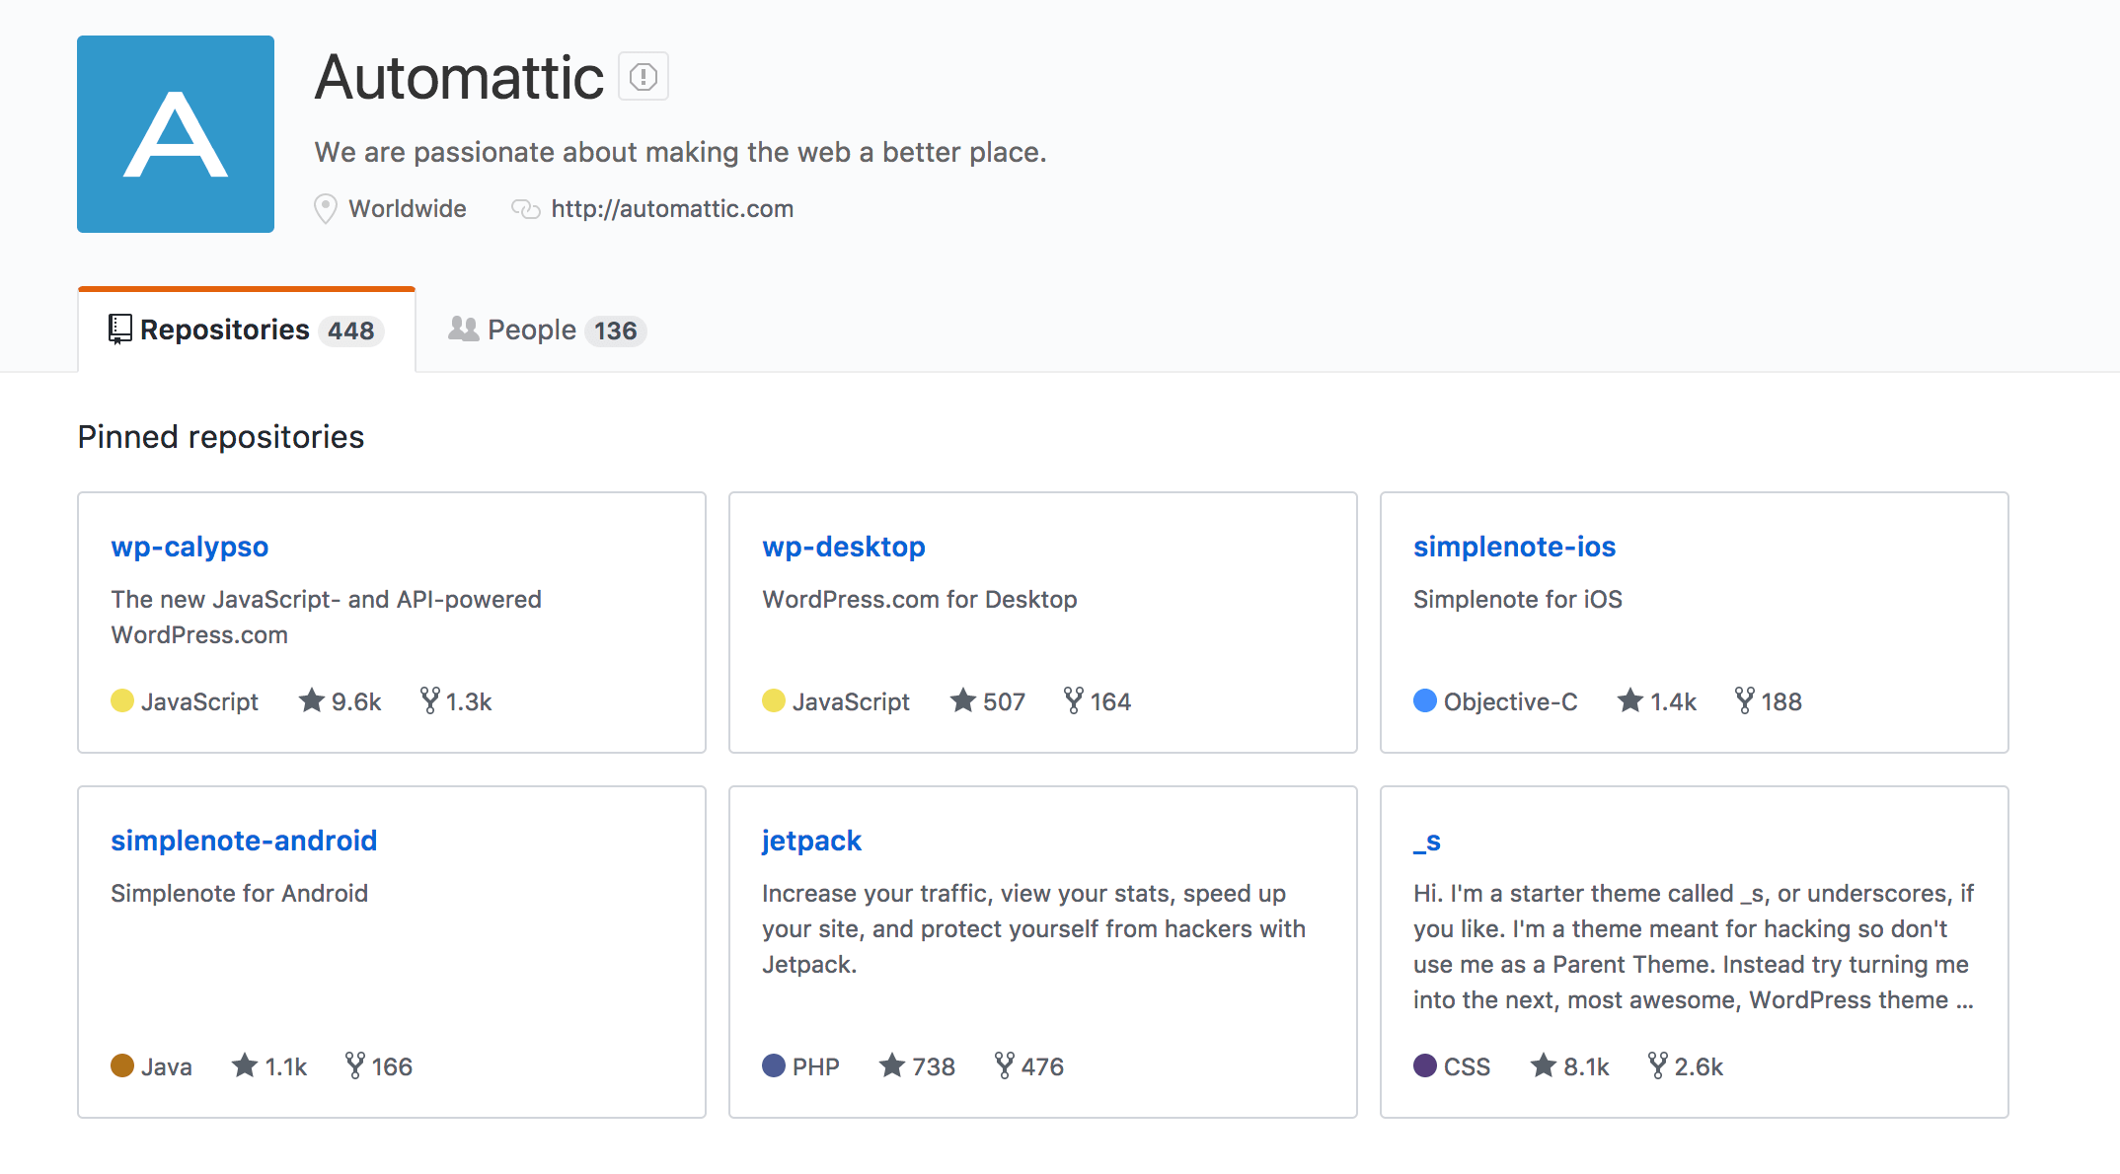This screenshot has height=1174, width=2120.
Task: Click yellow JavaScript color dot on wp-desktop
Action: point(774,700)
